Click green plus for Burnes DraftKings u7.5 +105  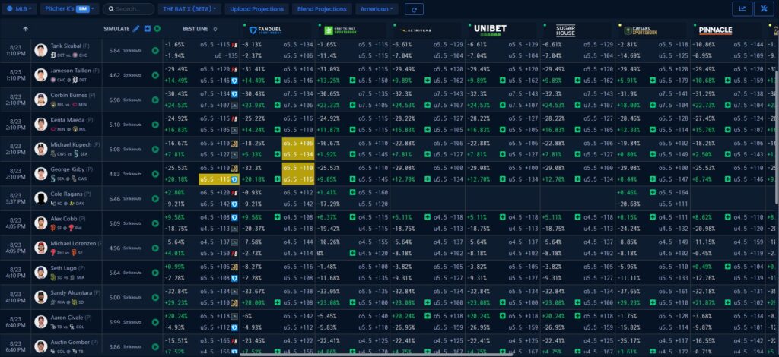352,105
